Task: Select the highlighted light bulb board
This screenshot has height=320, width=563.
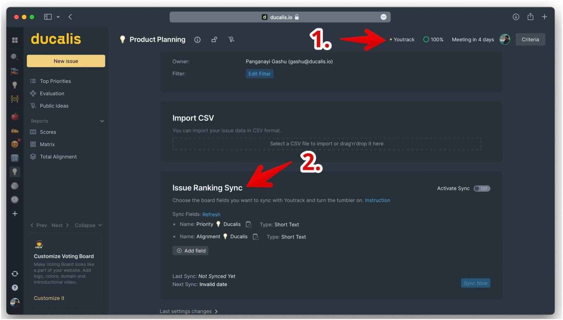Action: pos(15,172)
